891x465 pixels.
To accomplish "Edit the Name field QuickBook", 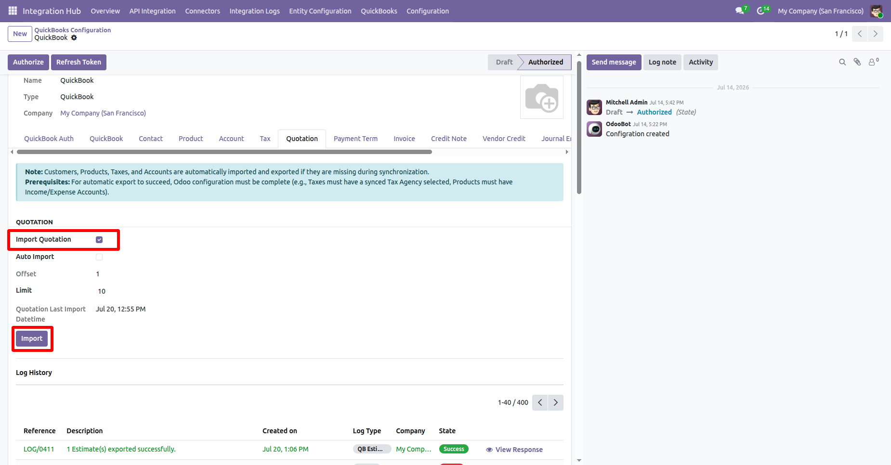I will (77, 80).
